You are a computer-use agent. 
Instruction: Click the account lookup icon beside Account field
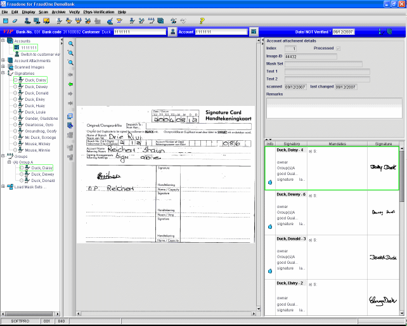tap(253, 32)
